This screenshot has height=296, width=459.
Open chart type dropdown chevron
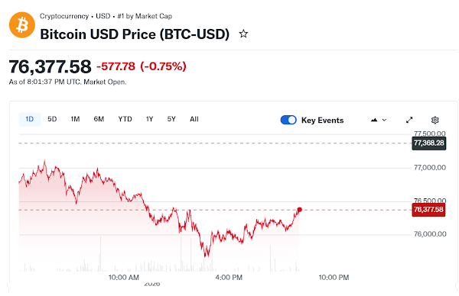pos(384,120)
